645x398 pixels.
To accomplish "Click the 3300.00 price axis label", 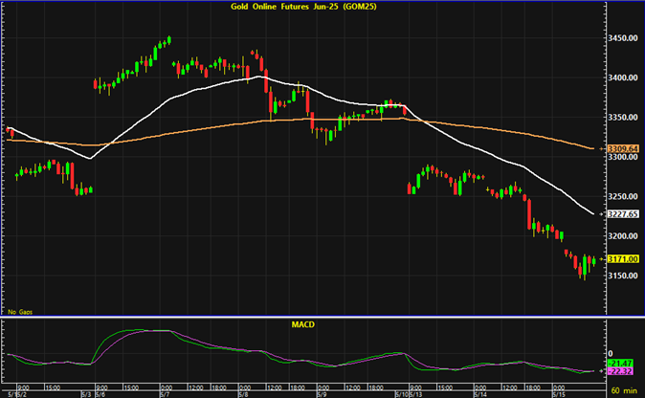I will pyautogui.click(x=623, y=157).
